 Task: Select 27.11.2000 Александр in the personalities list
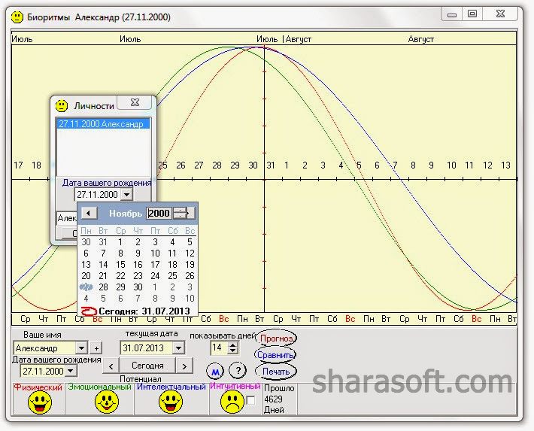tap(103, 123)
